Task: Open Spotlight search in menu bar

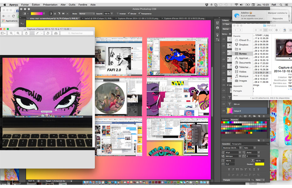Action: (x=281, y=5)
